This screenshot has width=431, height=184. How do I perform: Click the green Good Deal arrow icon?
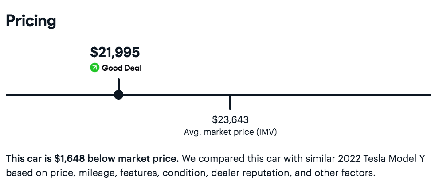pos(94,68)
